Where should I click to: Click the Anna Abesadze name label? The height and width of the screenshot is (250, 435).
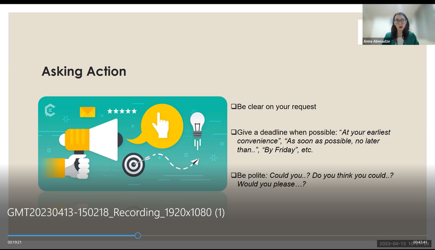(376, 42)
